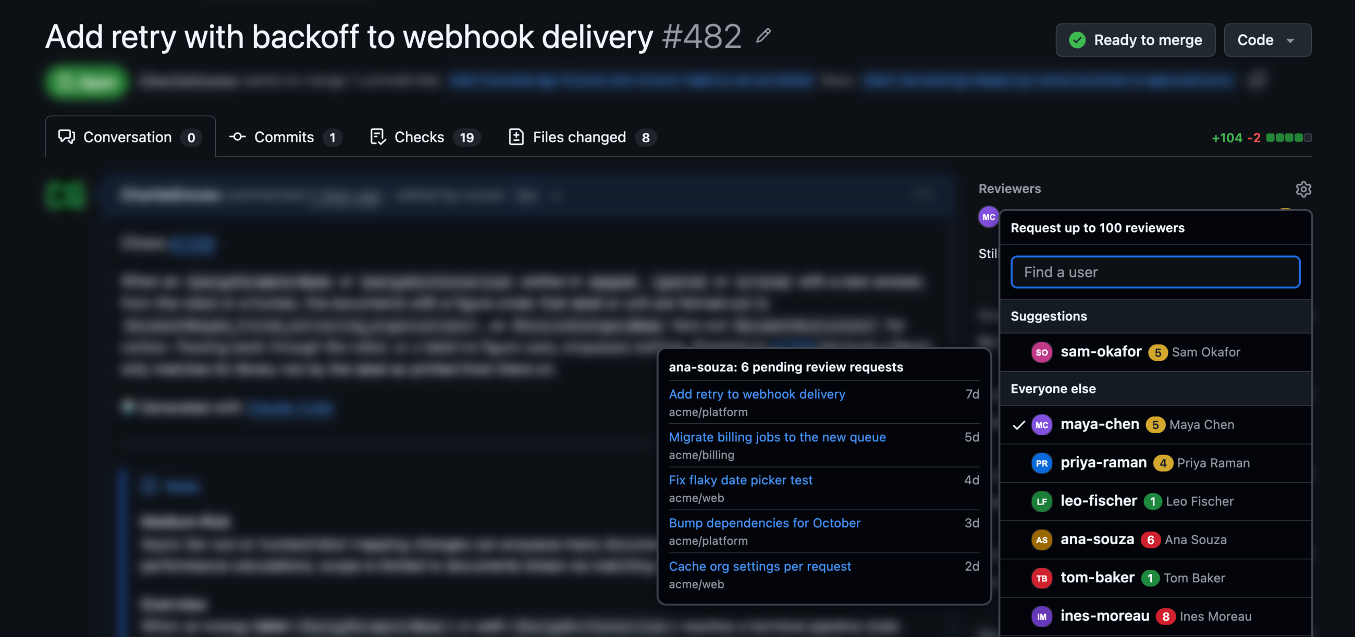The image size is (1355, 637).
Task: Focus the Find a user field
Action: tap(1155, 272)
